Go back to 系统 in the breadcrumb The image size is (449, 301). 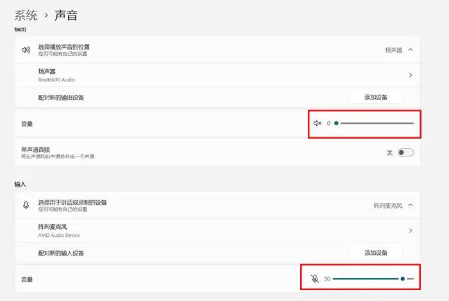tap(26, 15)
